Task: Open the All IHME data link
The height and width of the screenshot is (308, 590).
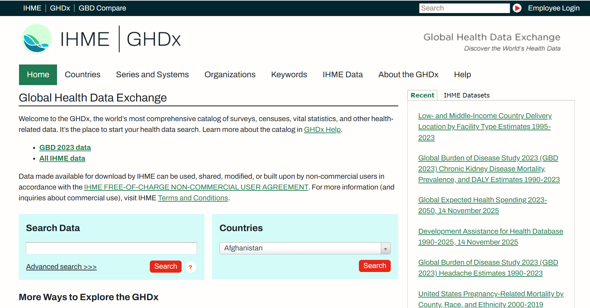Action: [62, 158]
